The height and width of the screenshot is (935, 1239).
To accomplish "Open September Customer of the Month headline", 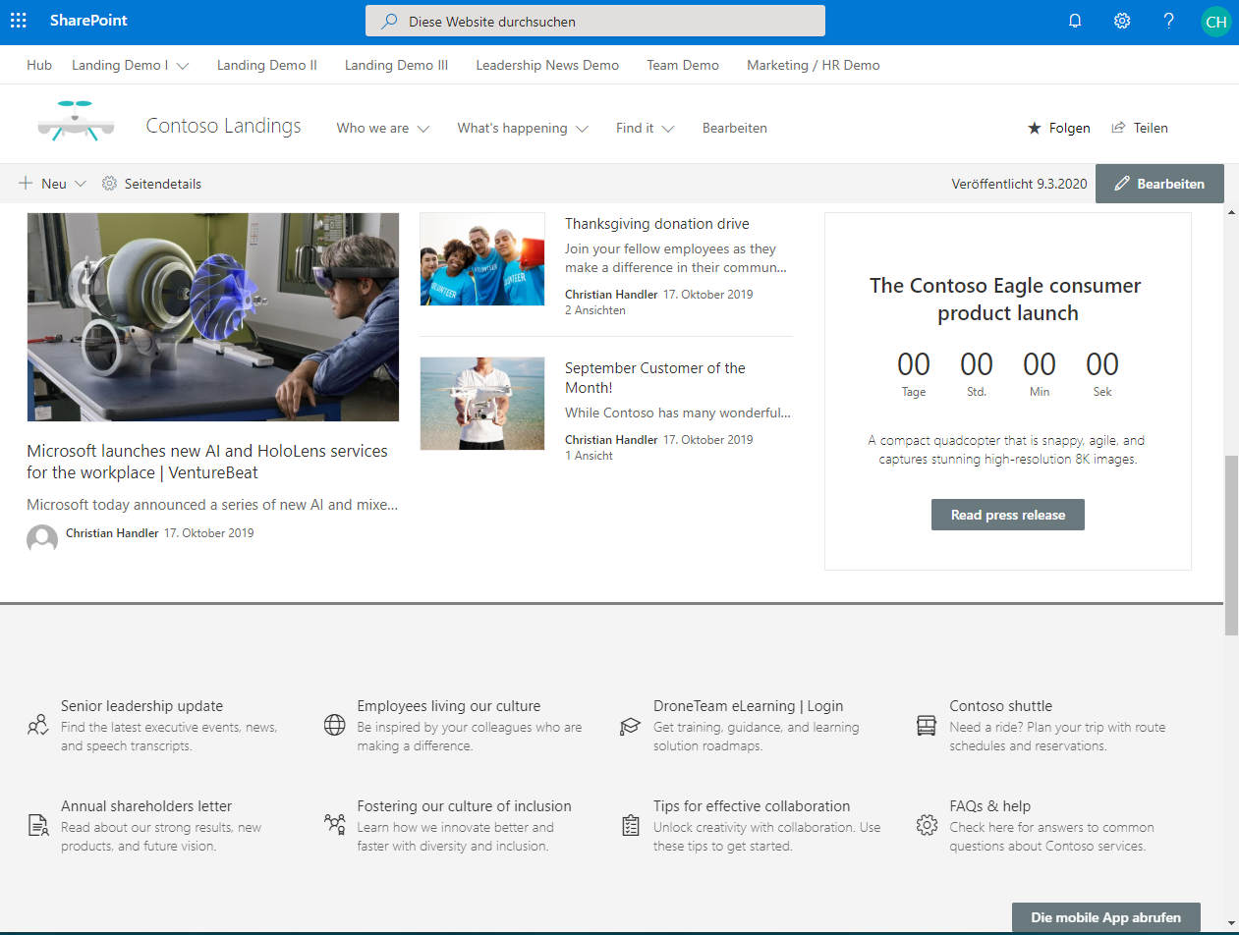I will click(x=655, y=378).
